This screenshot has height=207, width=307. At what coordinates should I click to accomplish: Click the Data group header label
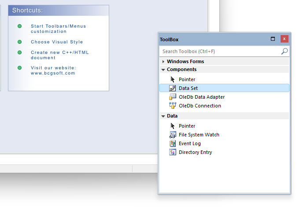coord(172,116)
